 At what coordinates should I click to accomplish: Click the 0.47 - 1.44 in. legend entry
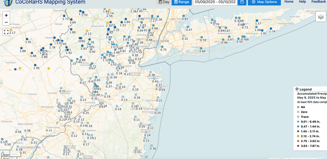click(x=309, y=126)
